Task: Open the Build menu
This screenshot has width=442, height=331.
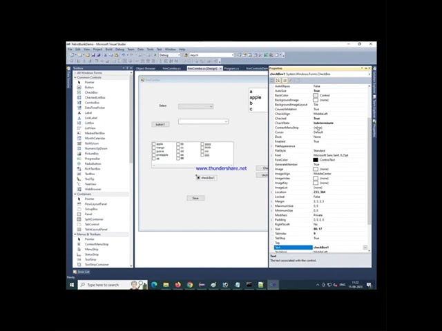Action: point(108,49)
